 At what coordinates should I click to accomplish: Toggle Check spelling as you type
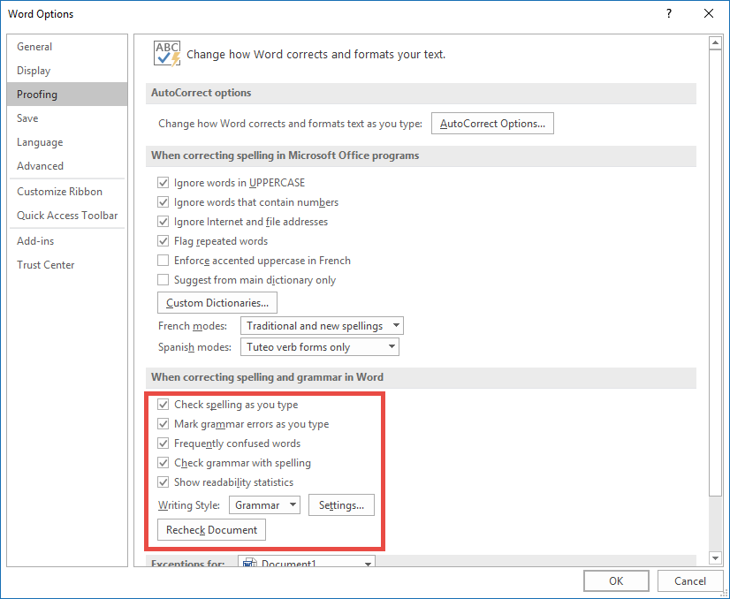point(163,405)
